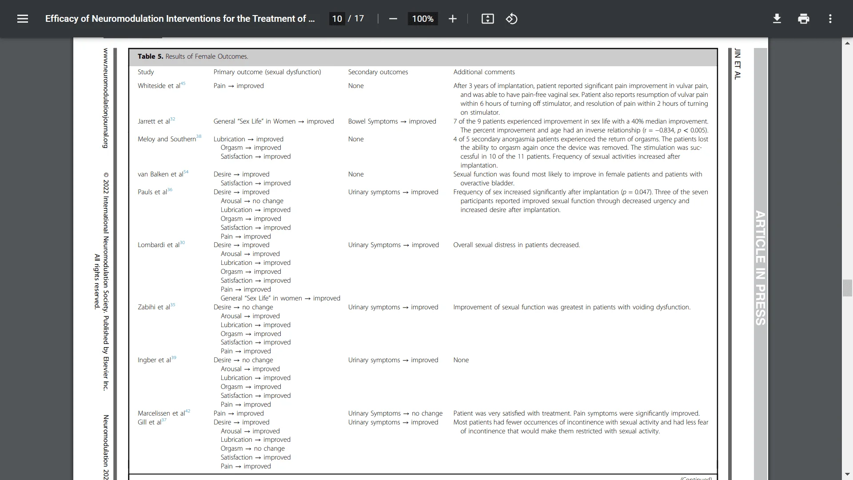Click the download icon to save PDF
The height and width of the screenshot is (480, 853).
776,18
